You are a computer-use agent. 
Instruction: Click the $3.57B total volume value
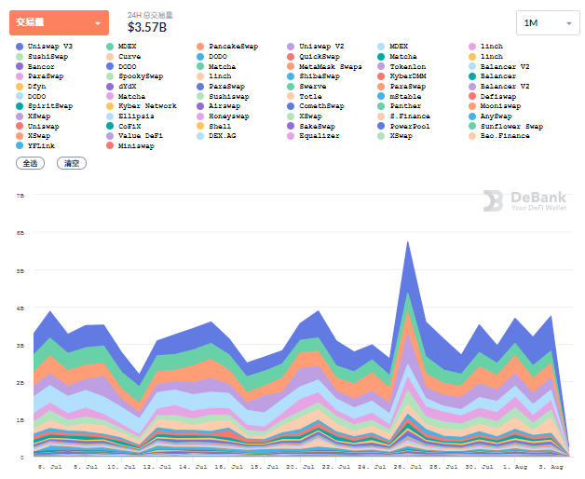[147, 27]
